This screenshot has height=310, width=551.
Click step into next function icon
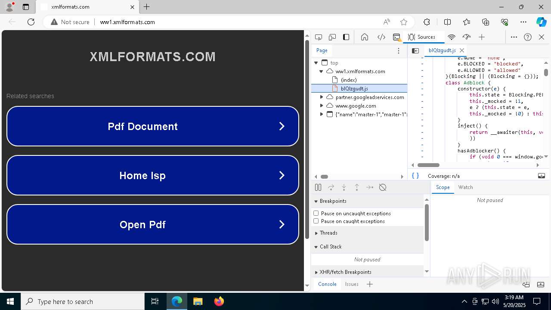(344, 187)
